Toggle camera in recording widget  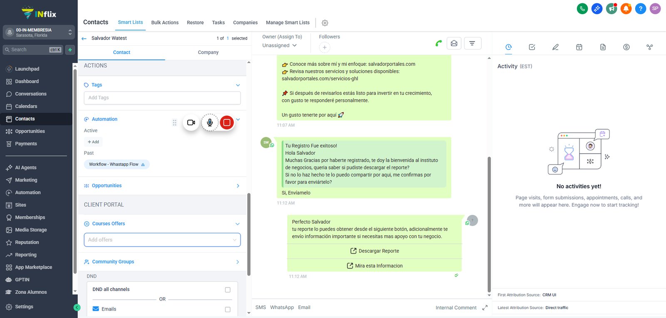point(191,123)
